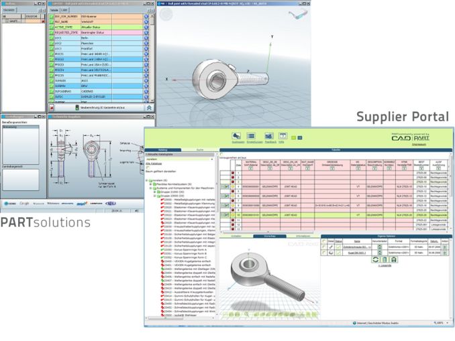455x341 pixels.
Task: Click the save disk icon under Eigene Dateien
Action: (x=394, y=259)
